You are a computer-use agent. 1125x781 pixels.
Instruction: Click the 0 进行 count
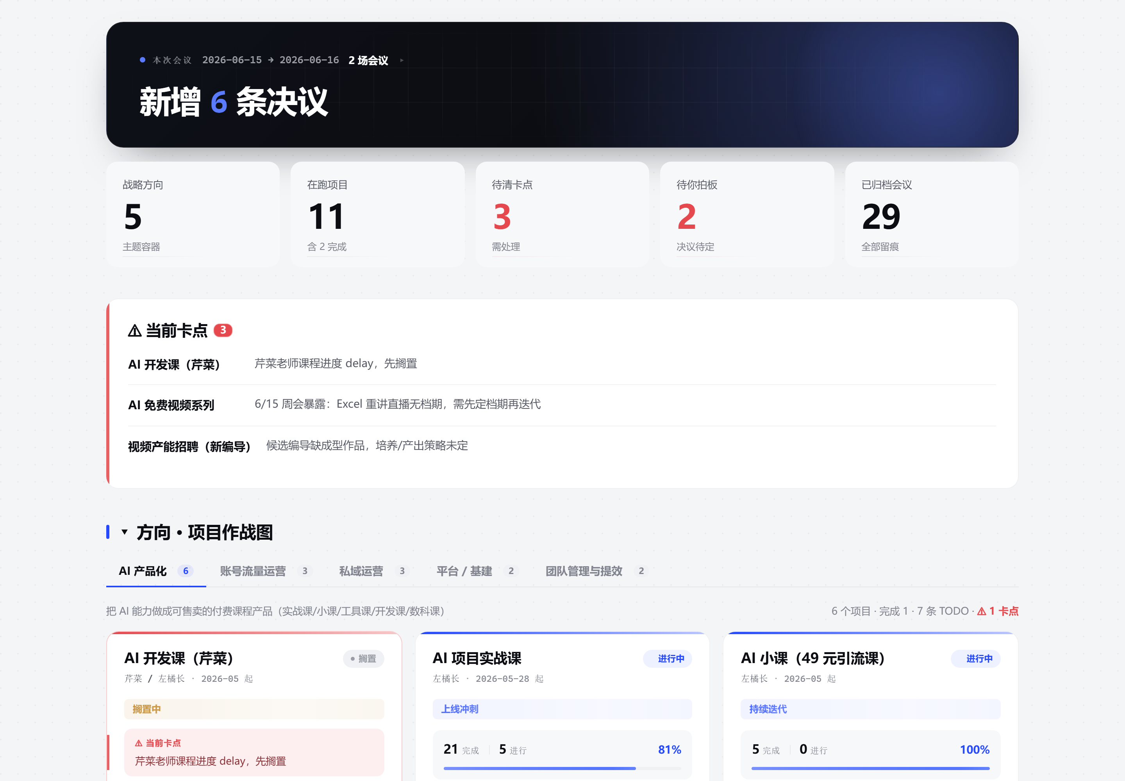tap(813, 750)
